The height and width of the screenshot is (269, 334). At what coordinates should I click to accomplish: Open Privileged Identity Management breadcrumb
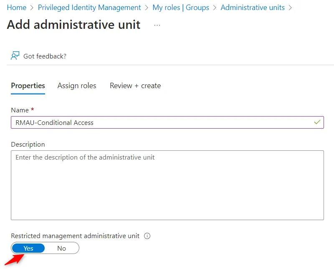pyautogui.click(x=89, y=8)
